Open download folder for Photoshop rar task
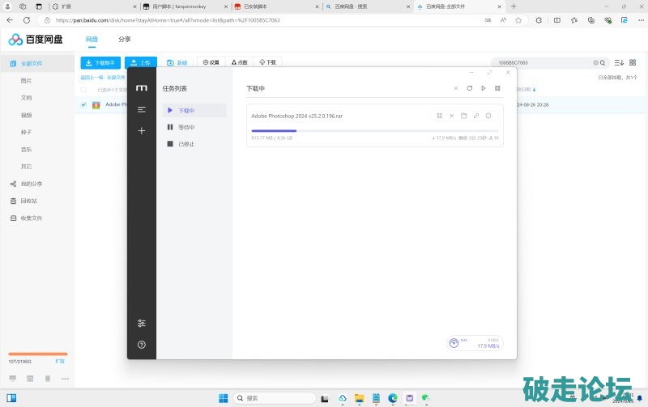Viewport: 648px width, 407px height. pos(464,116)
